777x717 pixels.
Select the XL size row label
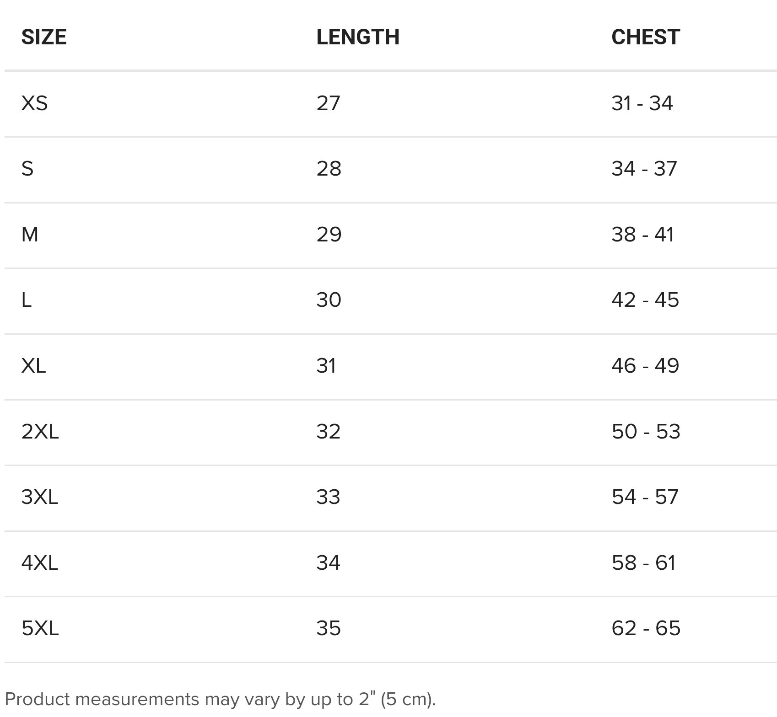point(33,366)
